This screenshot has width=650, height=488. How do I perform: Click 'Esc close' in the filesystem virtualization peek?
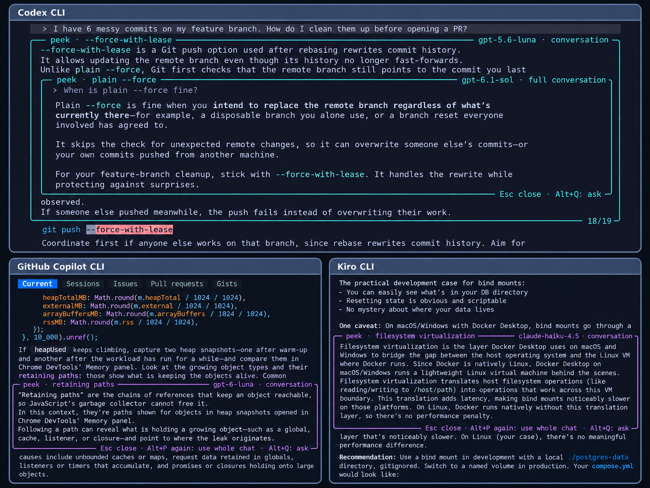[443, 428]
